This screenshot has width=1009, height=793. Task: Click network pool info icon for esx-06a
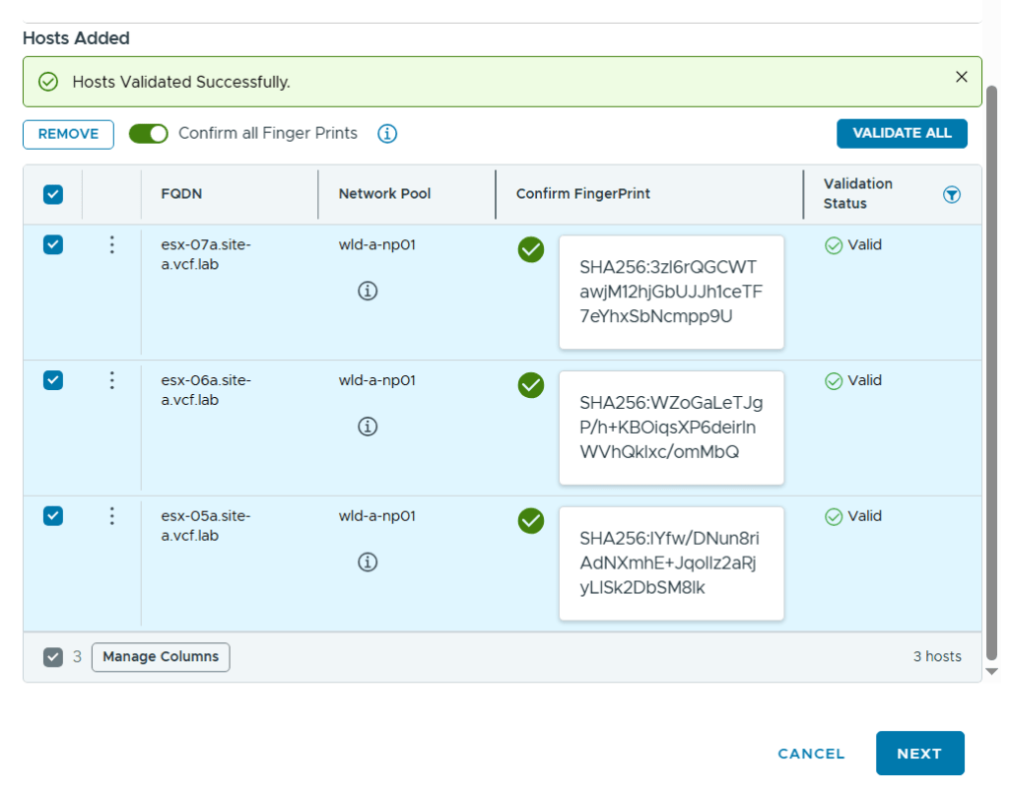[x=368, y=427]
